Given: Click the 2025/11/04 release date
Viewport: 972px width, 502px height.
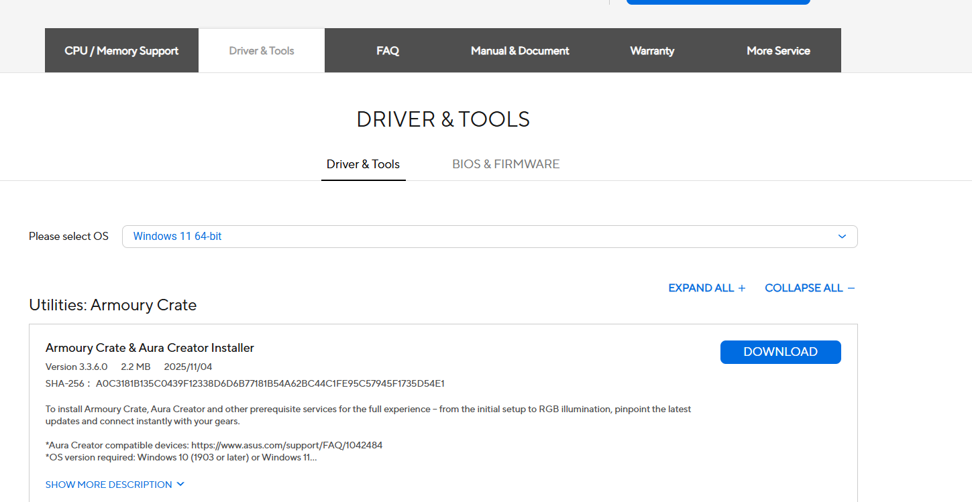Looking at the screenshot, I should 188,367.
